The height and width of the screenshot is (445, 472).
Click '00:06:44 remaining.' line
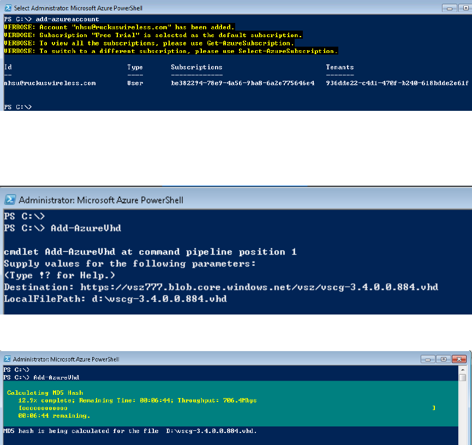click(x=54, y=416)
